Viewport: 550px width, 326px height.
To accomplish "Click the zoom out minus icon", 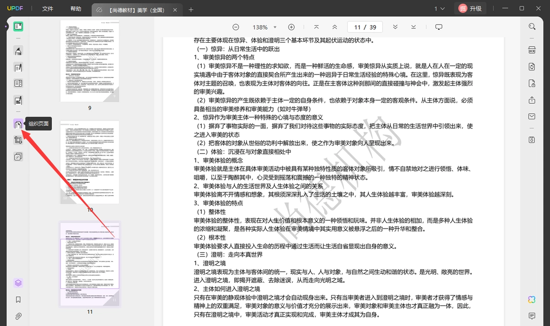I will (x=236, y=27).
